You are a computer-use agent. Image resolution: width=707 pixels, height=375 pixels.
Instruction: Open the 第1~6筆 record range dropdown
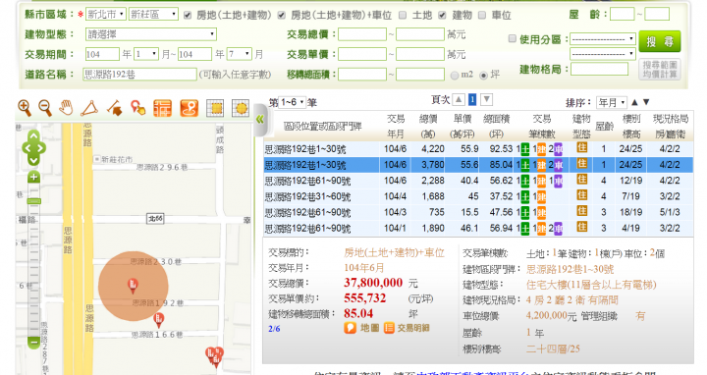[x=292, y=102]
